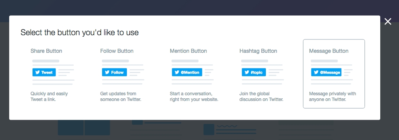The image size is (399, 140).
Task: Click the blue Tweet button preview
Action: point(44,72)
